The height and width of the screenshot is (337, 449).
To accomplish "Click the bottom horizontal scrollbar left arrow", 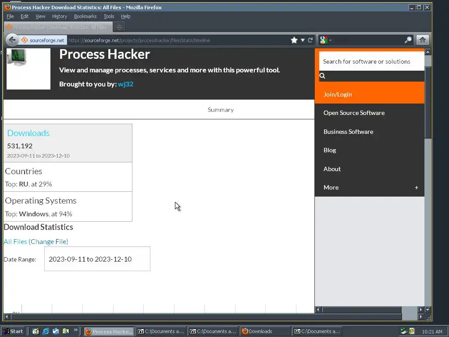I will pos(7,317).
